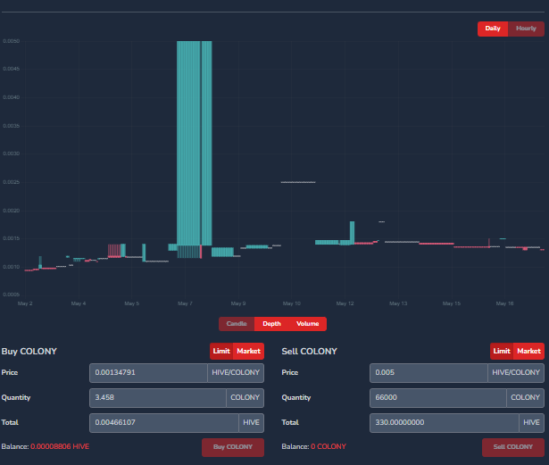Switch chart to Hourly view
Screen dimensions: 549x465
[526, 29]
